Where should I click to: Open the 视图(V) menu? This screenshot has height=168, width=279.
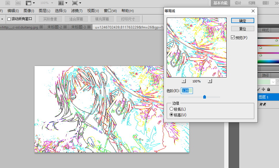click(x=93, y=11)
